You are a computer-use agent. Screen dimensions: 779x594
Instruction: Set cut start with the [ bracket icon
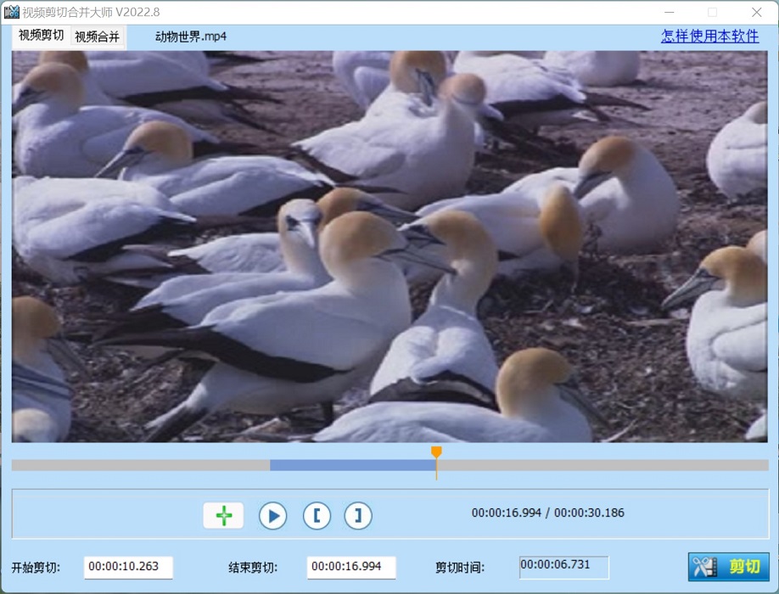point(317,515)
